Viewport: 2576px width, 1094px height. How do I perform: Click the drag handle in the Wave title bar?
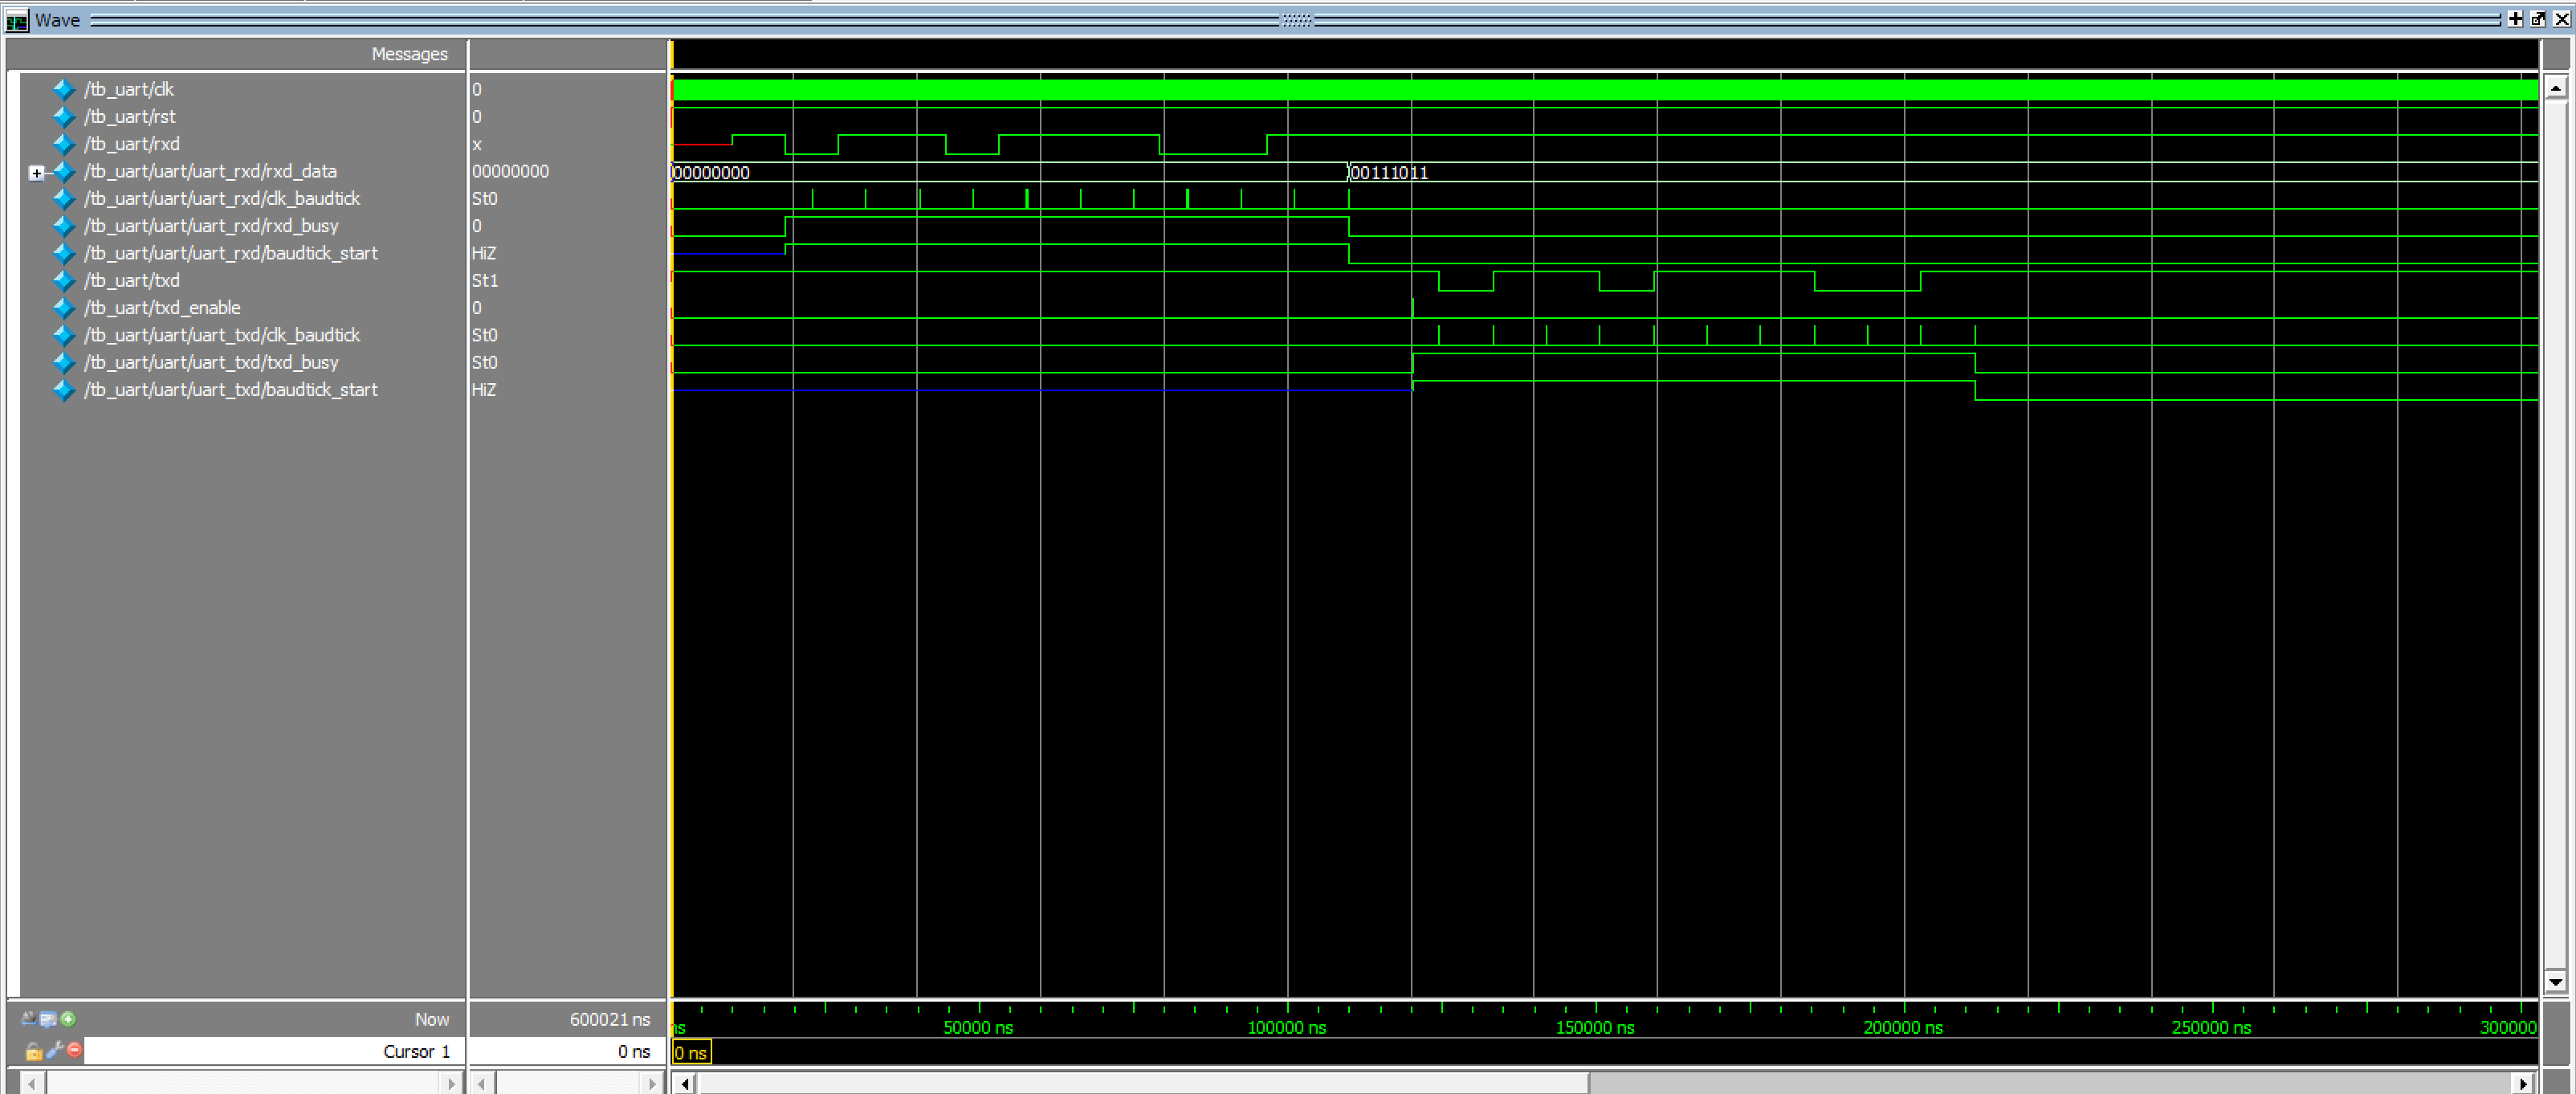coord(1297,20)
